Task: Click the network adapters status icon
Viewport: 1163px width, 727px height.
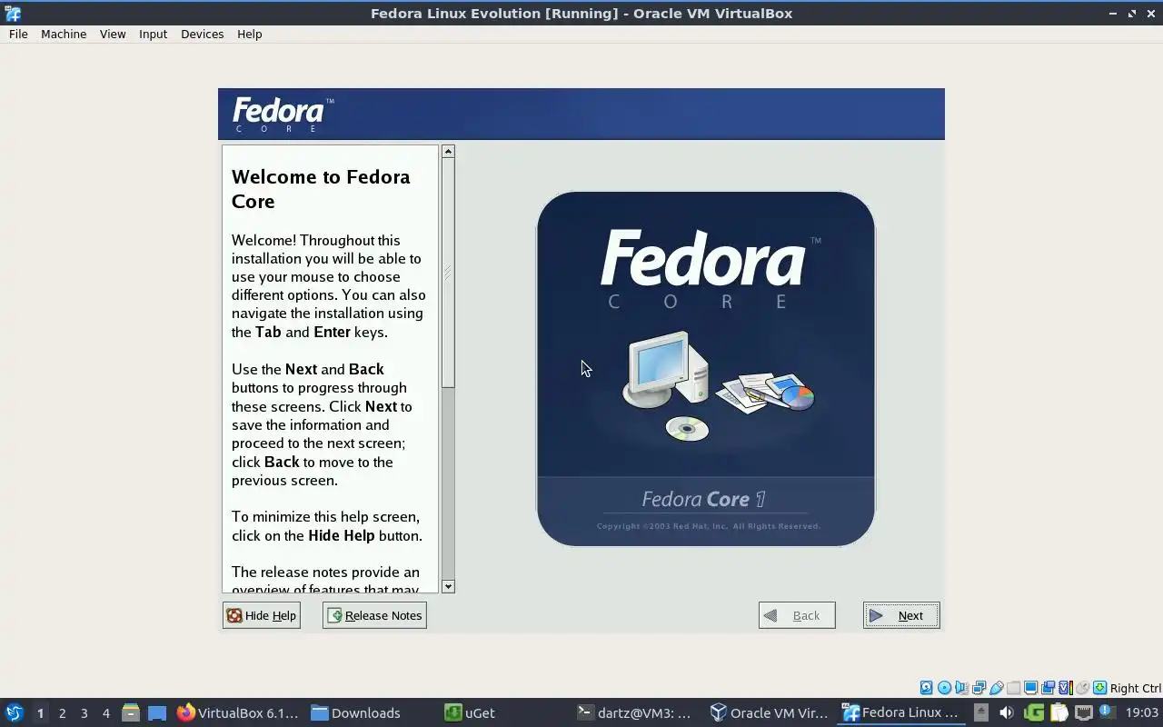Action: tap(979, 688)
